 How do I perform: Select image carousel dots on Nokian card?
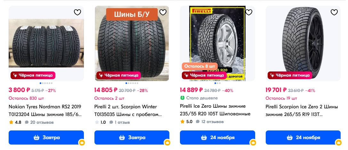click(46, 83)
